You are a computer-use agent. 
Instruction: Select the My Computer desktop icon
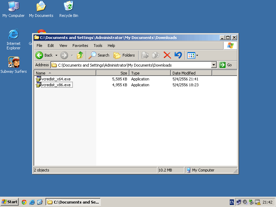[x=13, y=9]
